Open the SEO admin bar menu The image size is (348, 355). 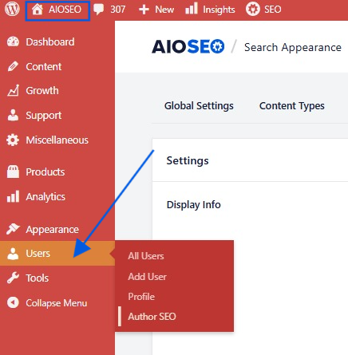click(x=273, y=10)
